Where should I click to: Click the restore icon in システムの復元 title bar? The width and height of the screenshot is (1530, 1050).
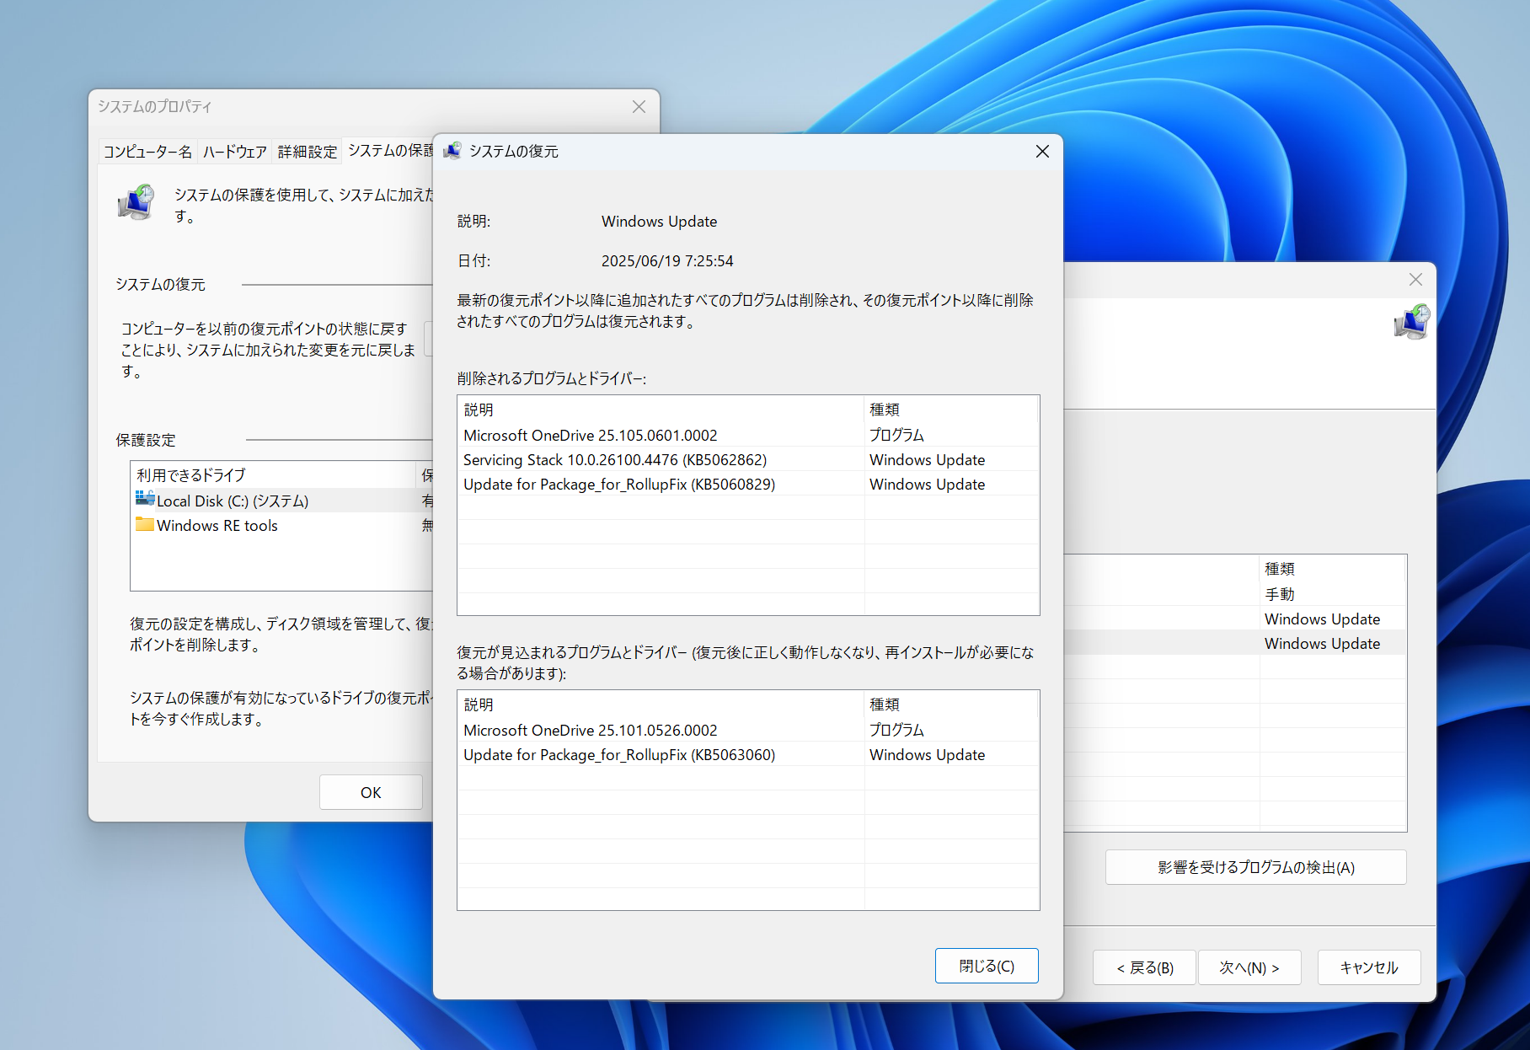point(452,152)
